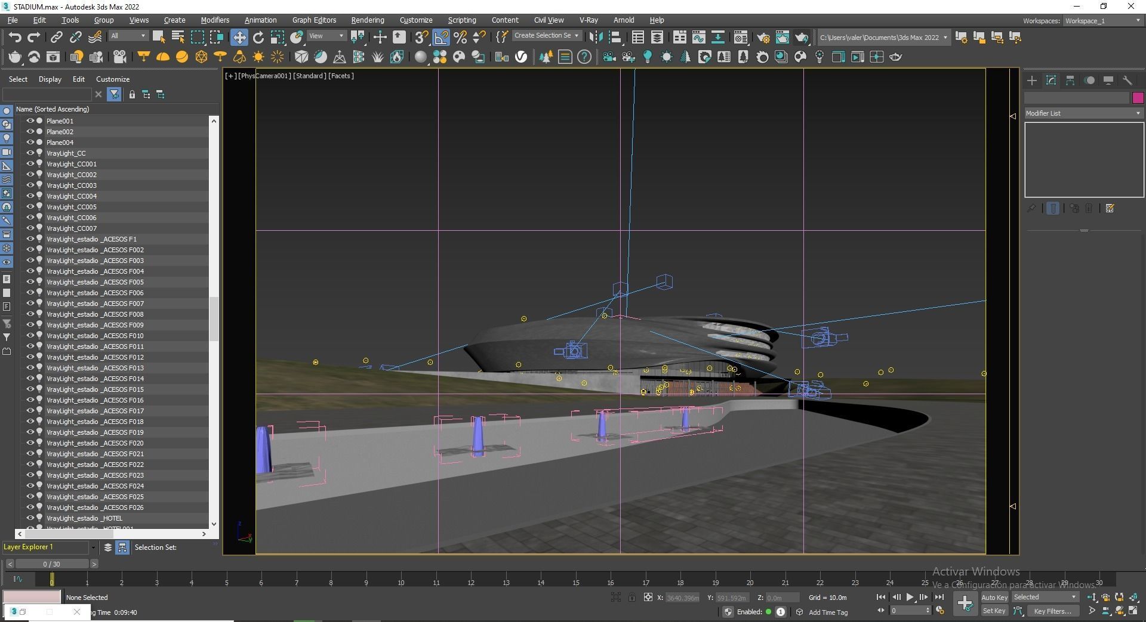Activate the Select and Scale tool
Screen dimensions: 1146x622
tap(278, 37)
